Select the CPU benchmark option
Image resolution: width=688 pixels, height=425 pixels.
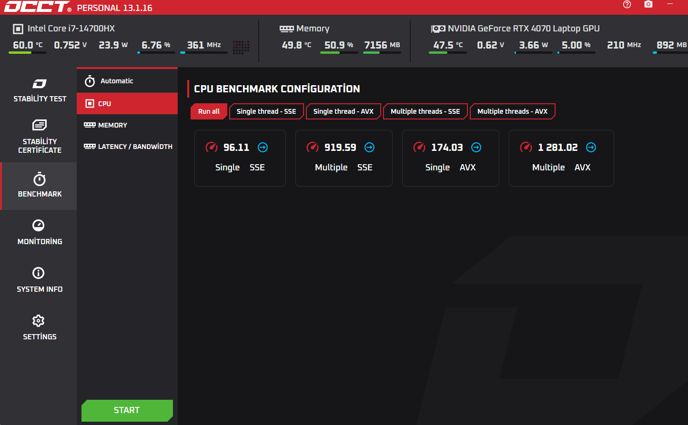click(127, 103)
